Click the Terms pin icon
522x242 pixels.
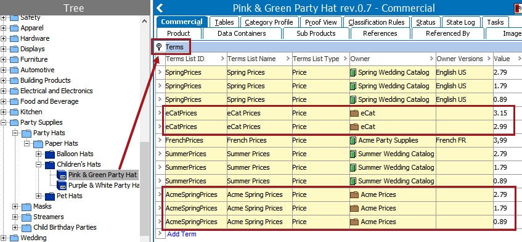(x=159, y=47)
